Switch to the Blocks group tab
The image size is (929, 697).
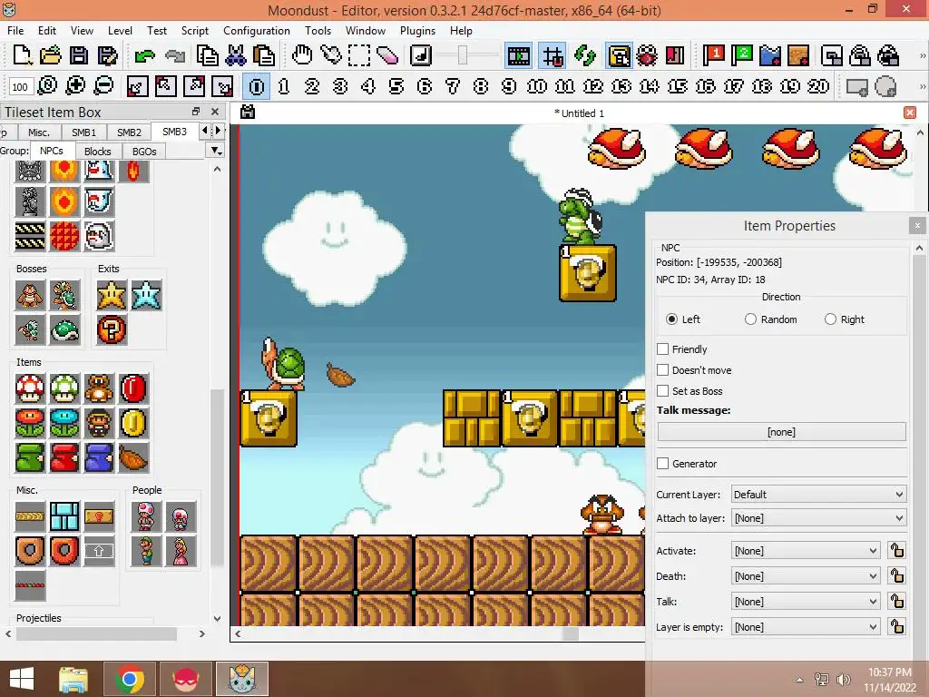pyautogui.click(x=98, y=152)
